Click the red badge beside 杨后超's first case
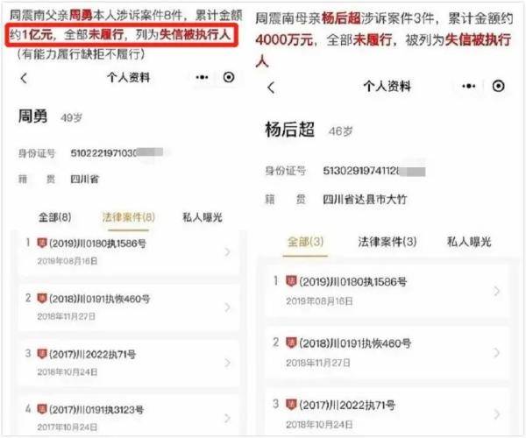This screenshot has height=438, width=526. pyautogui.click(x=291, y=281)
